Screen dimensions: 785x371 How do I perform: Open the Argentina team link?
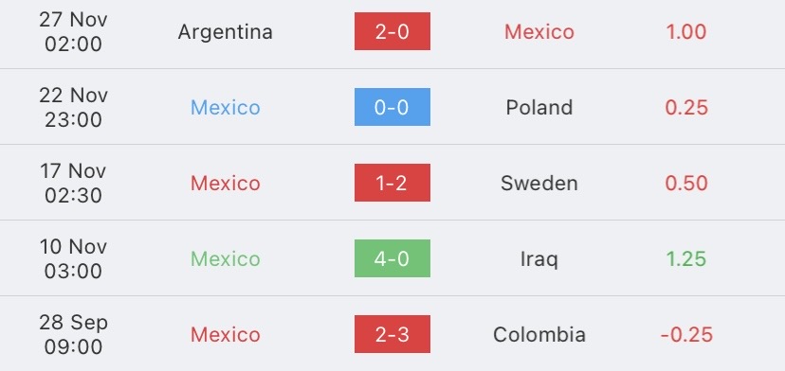[x=226, y=32]
